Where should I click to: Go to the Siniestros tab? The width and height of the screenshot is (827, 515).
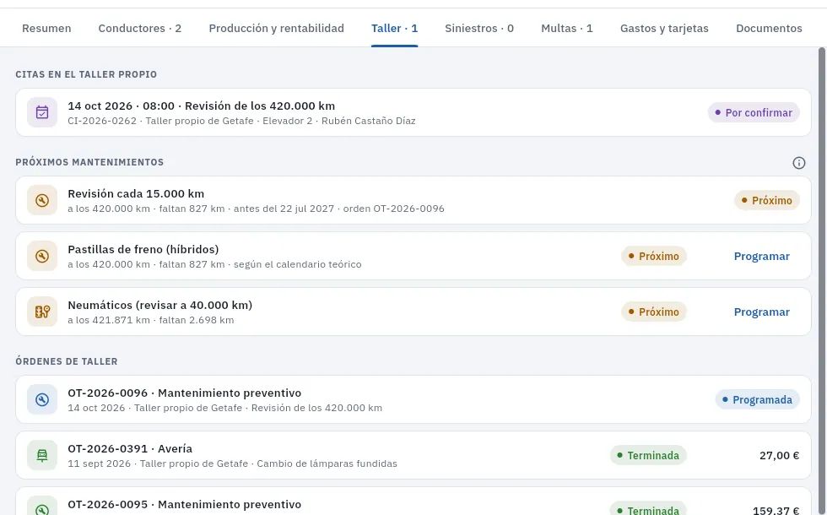479,29
